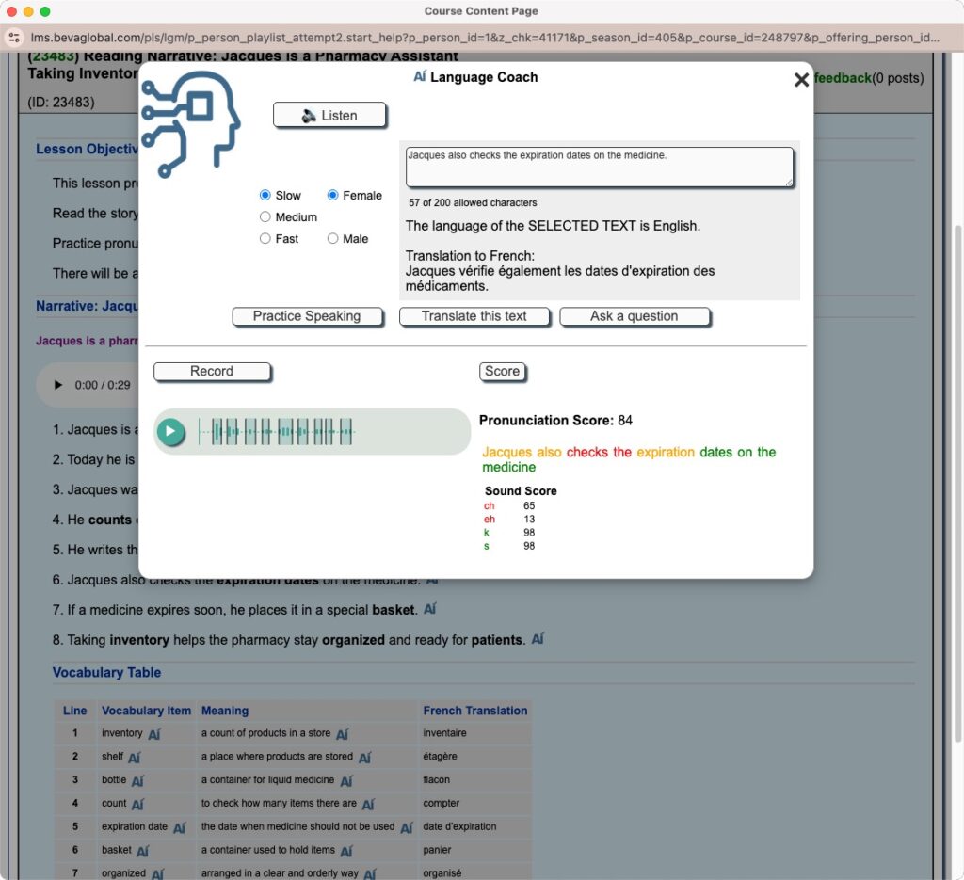
Task: Click the word 'checks' in scored sentence
Action: [x=586, y=452]
